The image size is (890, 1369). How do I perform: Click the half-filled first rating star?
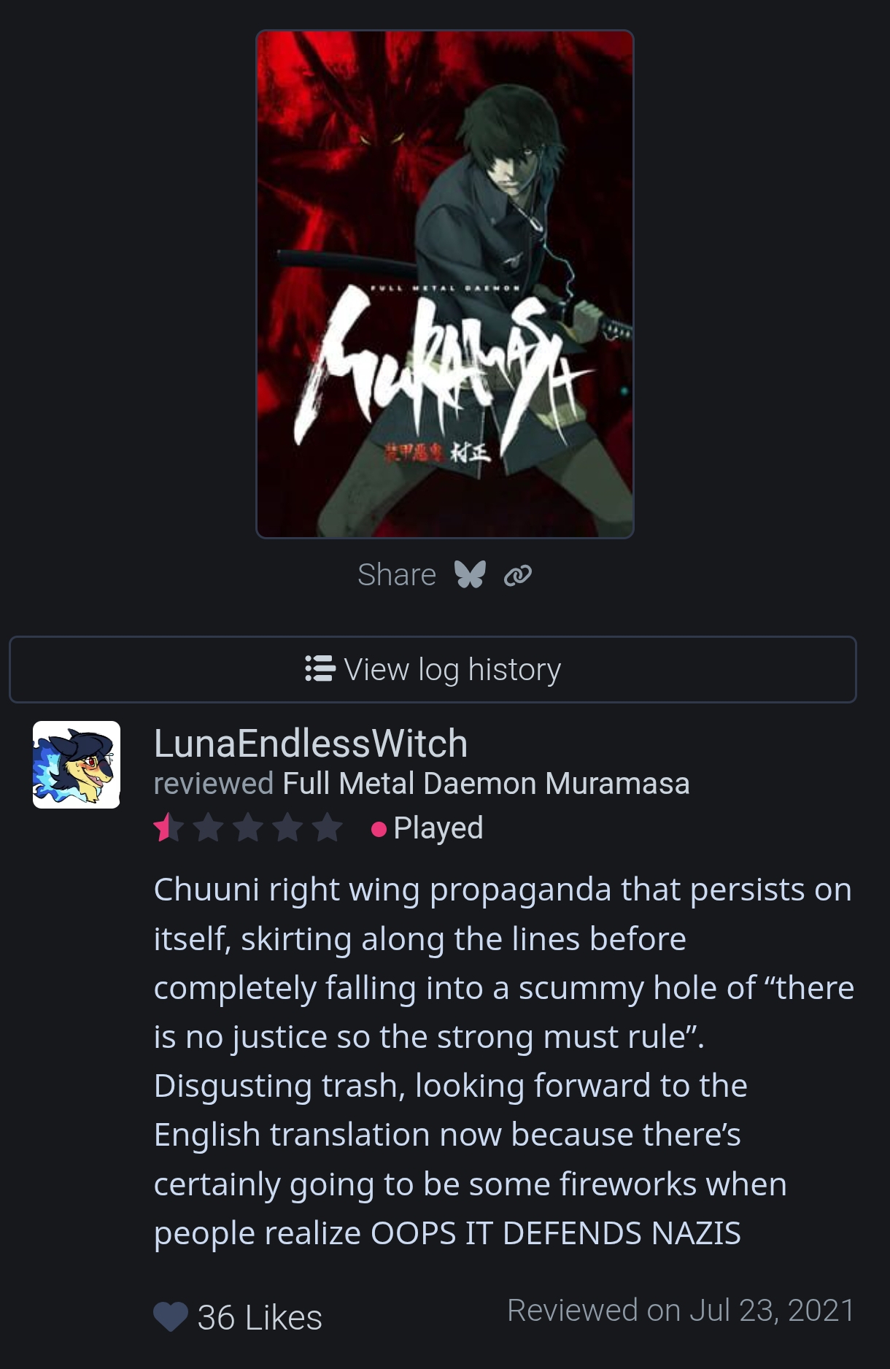(169, 828)
